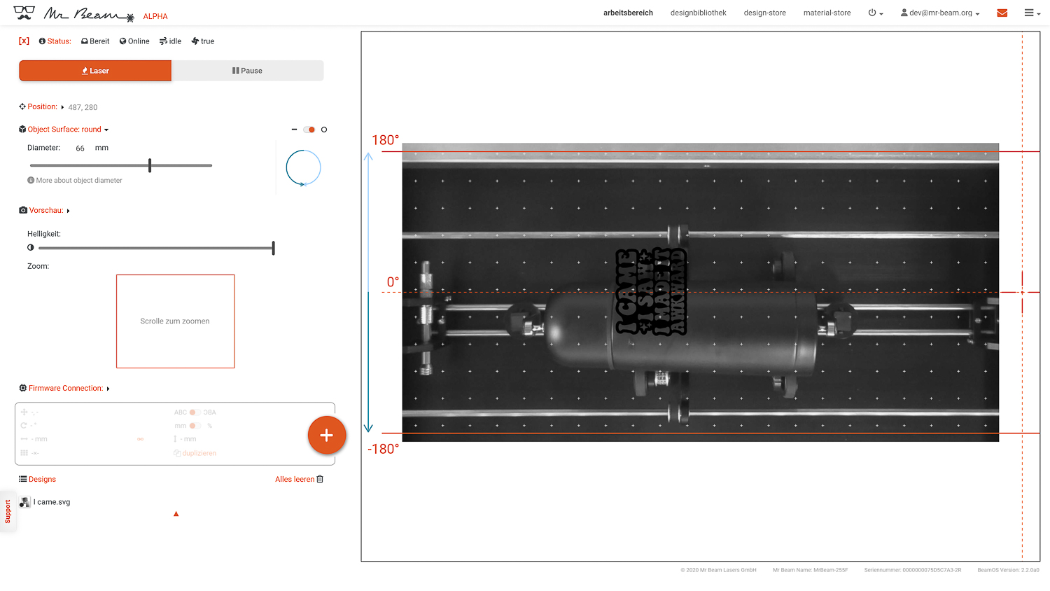Switch to the arbeitsbereich tab
This screenshot has height=591, width=1050.
628,13
